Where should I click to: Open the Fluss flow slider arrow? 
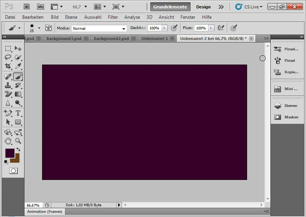point(211,28)
